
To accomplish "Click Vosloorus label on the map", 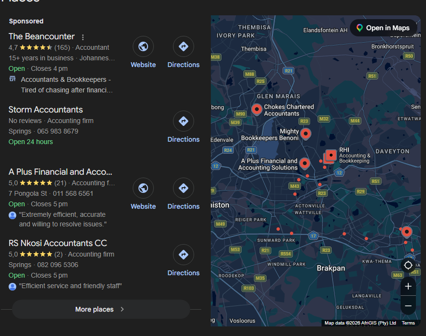I will click(242, 321).
